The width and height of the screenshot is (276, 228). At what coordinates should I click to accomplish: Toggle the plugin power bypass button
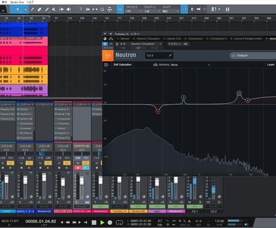pyautogui.click(x=105, y=44)
